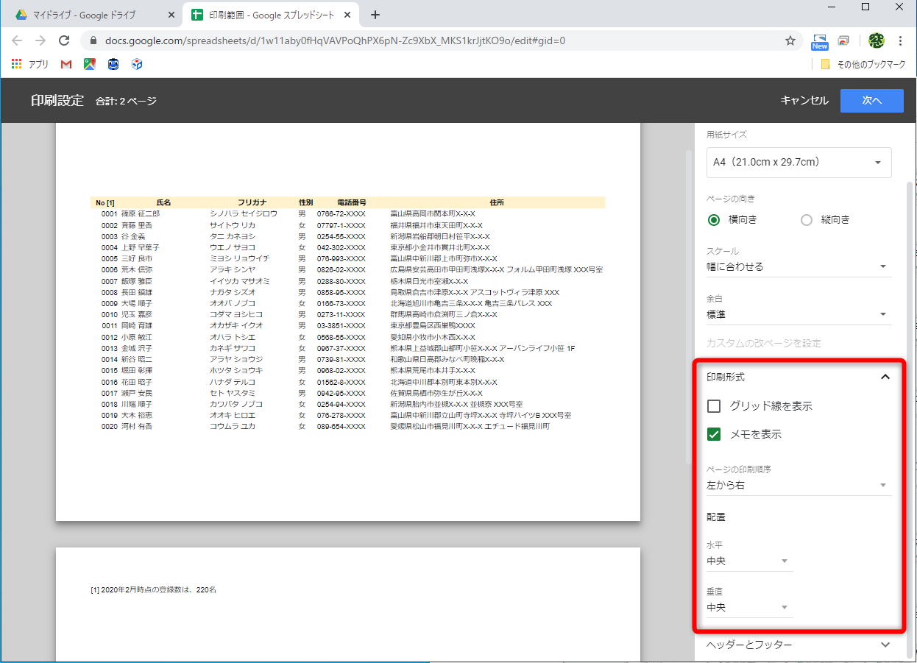Open the 水平 alignment dropdown
Image resolution: width=917 pixels, height=663 pixels.
click(x=749, y=561)
